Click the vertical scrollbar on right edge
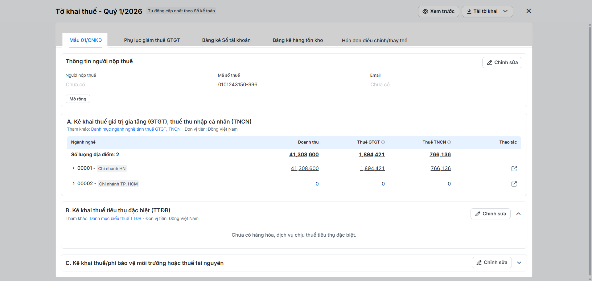 [590, 148]
